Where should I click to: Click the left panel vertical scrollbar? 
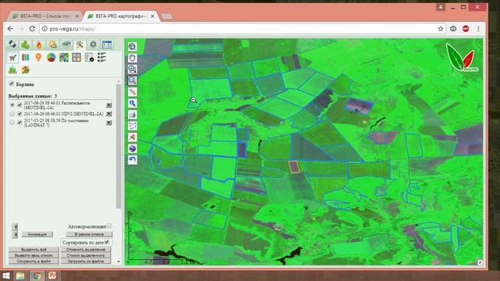tap(119, 146)
